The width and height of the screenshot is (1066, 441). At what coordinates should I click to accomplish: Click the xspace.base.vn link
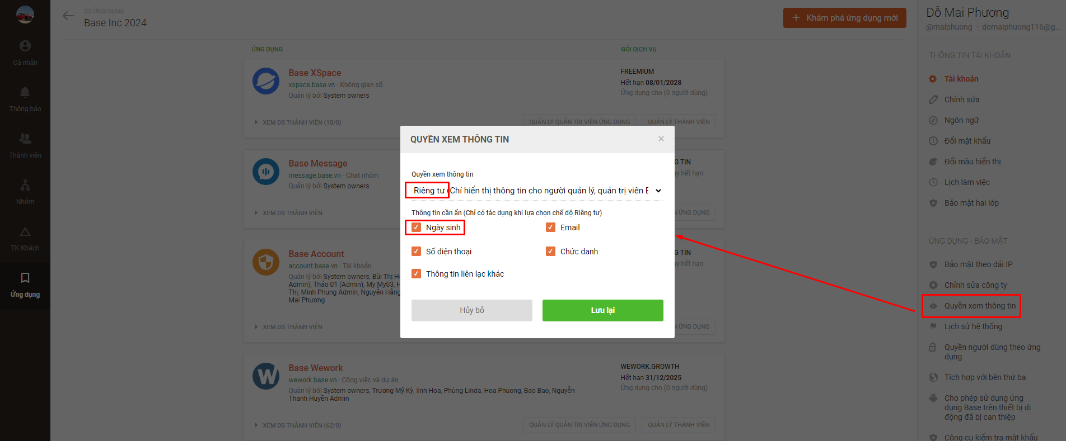point(312,85)
